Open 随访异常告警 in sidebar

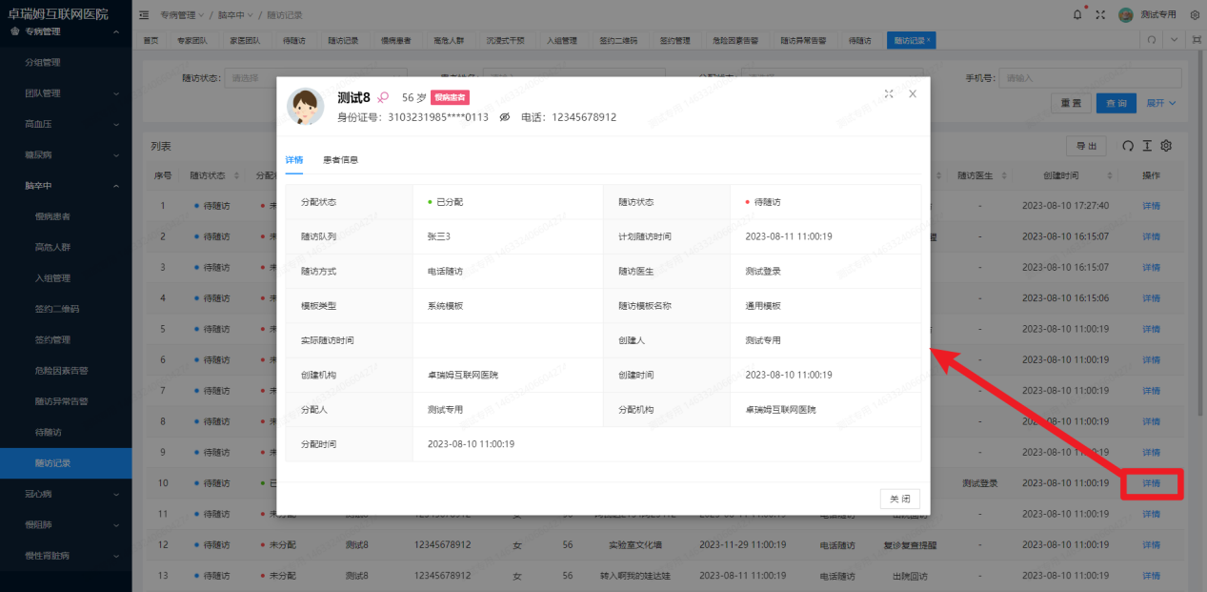(61, 401)
